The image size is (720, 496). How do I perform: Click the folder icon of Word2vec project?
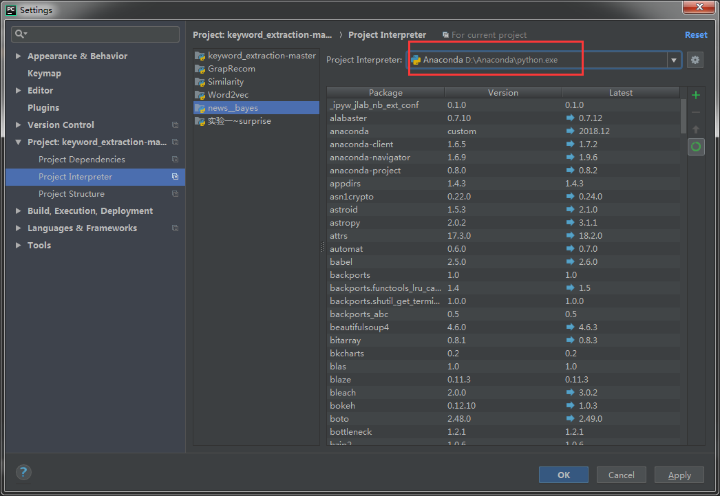[200, 95]
